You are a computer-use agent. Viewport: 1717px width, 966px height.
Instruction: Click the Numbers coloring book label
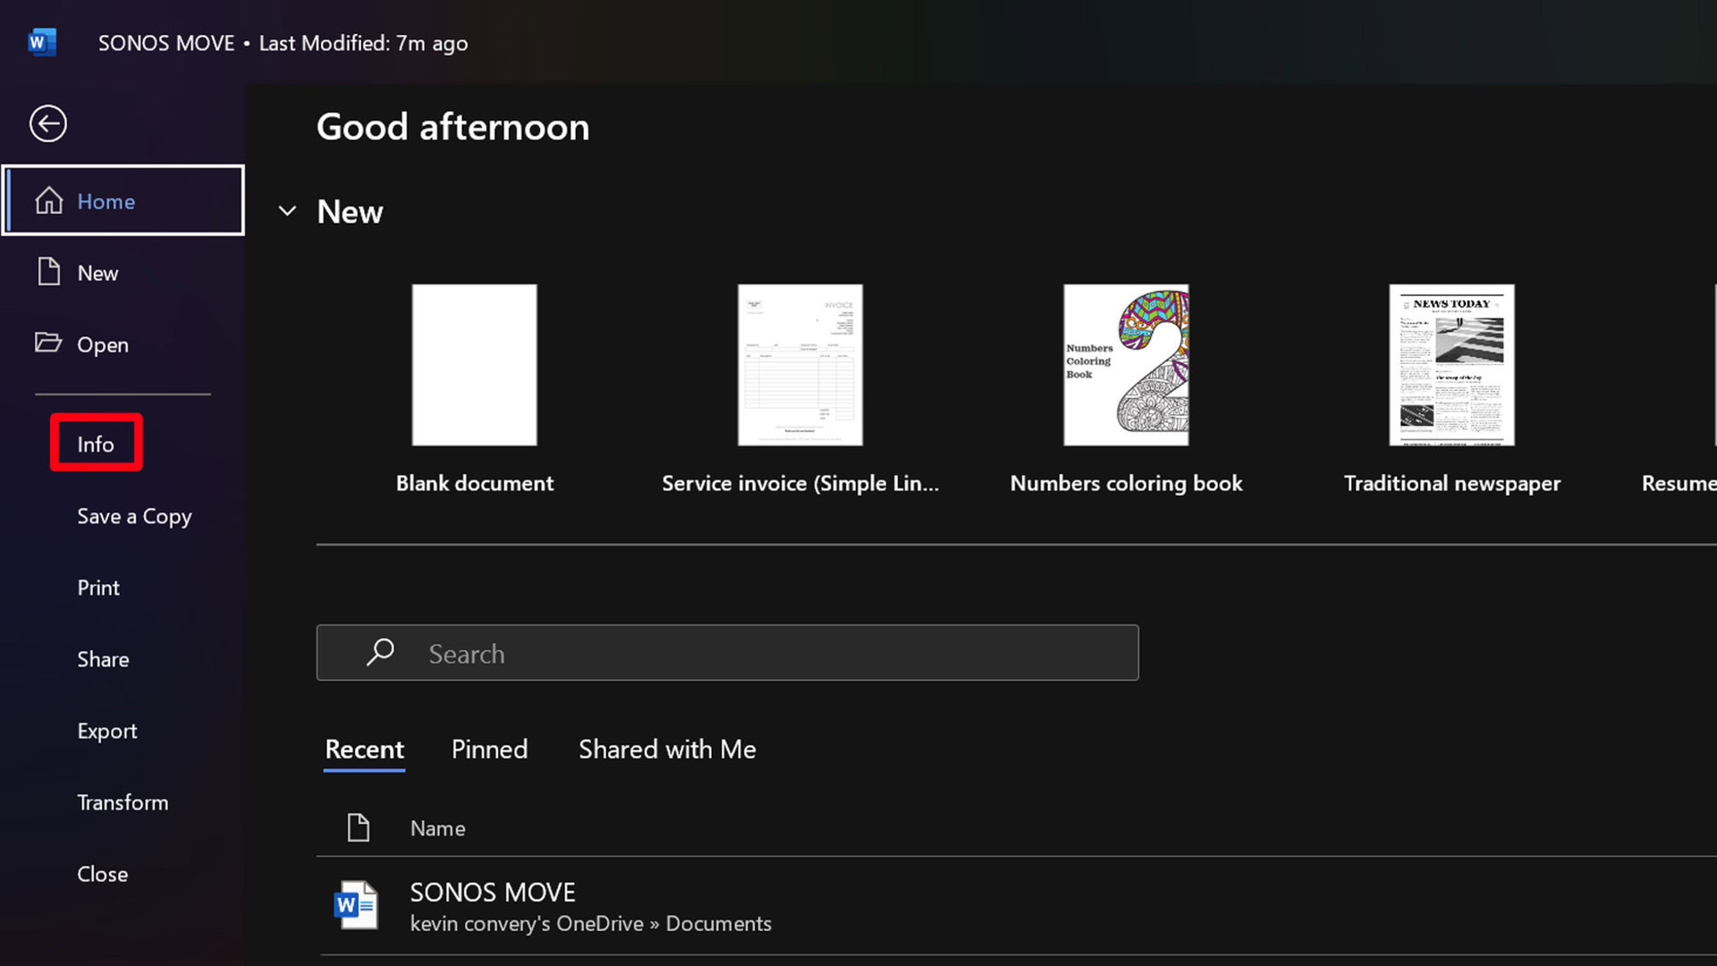click(1126, 483)
